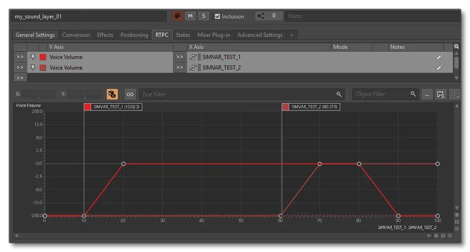Screen dimensions: 470x252
Task: Open Y Axis selector for first RTPC row
Action: point(20,57)
